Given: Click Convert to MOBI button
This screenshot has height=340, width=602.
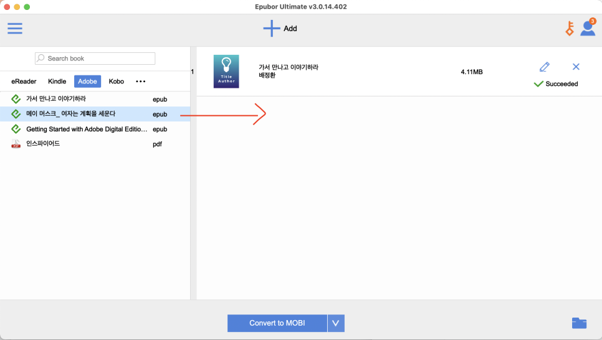Looking at the screenshot, I should (277, 323).
